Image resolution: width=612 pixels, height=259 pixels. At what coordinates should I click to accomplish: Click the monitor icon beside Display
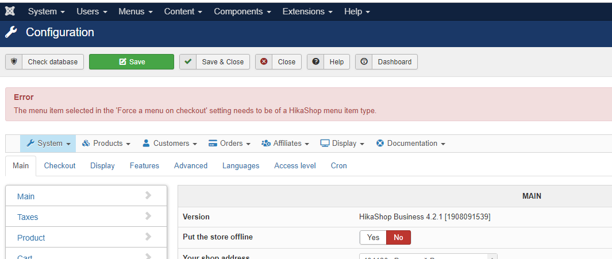pos(325,143)
